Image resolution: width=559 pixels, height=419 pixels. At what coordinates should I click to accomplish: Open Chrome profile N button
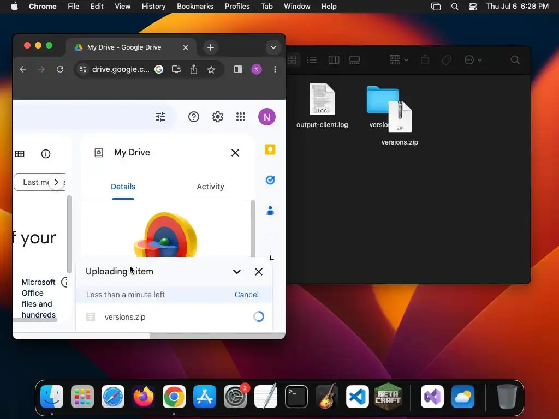257,69
